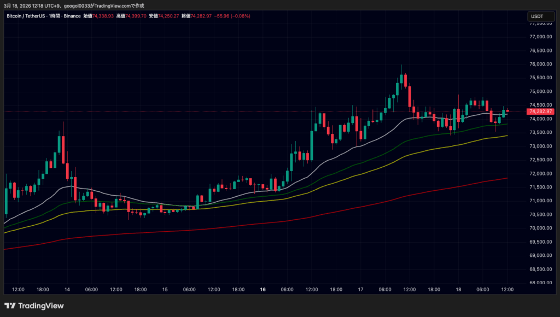This screenshot has height=317, width=560.
Task: Select the 17 date on time axis
Action: click(x=360, y=290)
